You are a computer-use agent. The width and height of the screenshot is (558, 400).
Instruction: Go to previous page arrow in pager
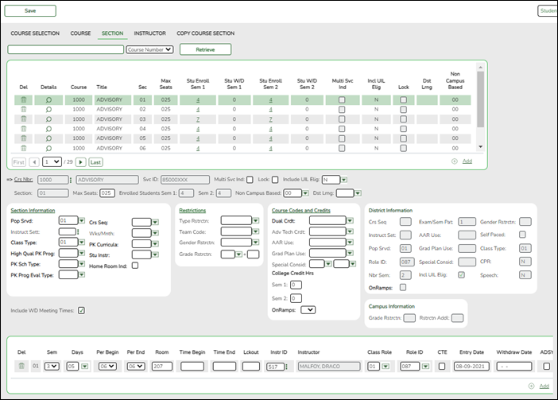pos(34,162)
